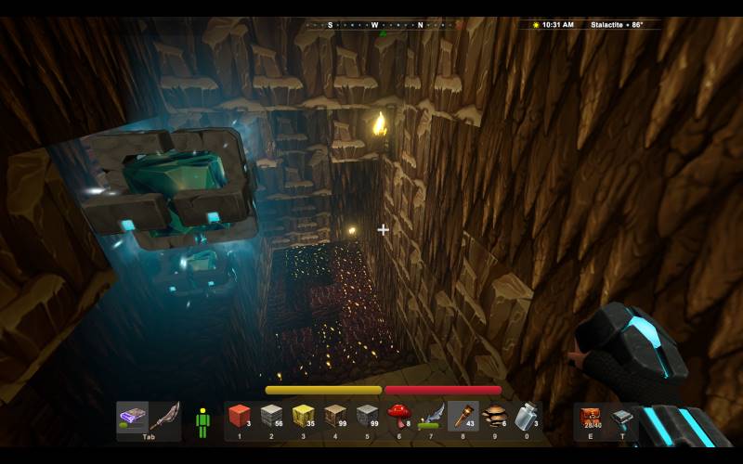Click the 10:31 AM clock display

tap(557, 25)
